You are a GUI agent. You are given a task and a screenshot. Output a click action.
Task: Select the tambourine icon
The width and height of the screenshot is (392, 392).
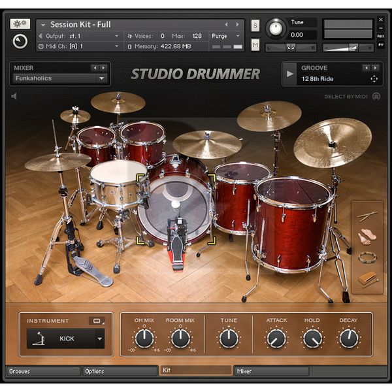click(x=367, y=257)
